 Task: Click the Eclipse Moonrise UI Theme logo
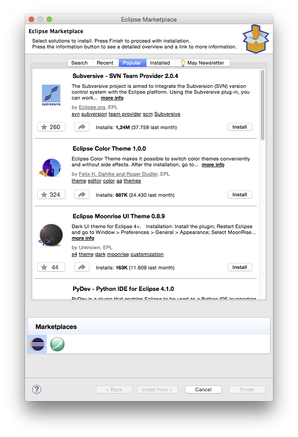point(51,235)
